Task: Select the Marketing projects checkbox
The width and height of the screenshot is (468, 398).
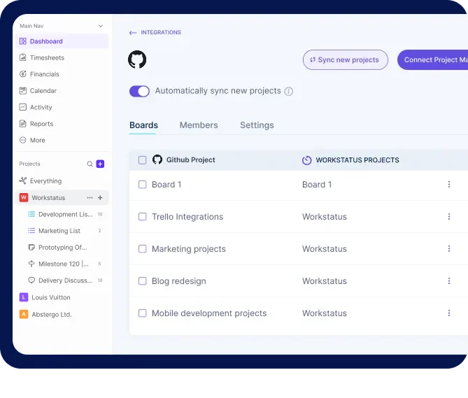Action: (x=143, y=249)
